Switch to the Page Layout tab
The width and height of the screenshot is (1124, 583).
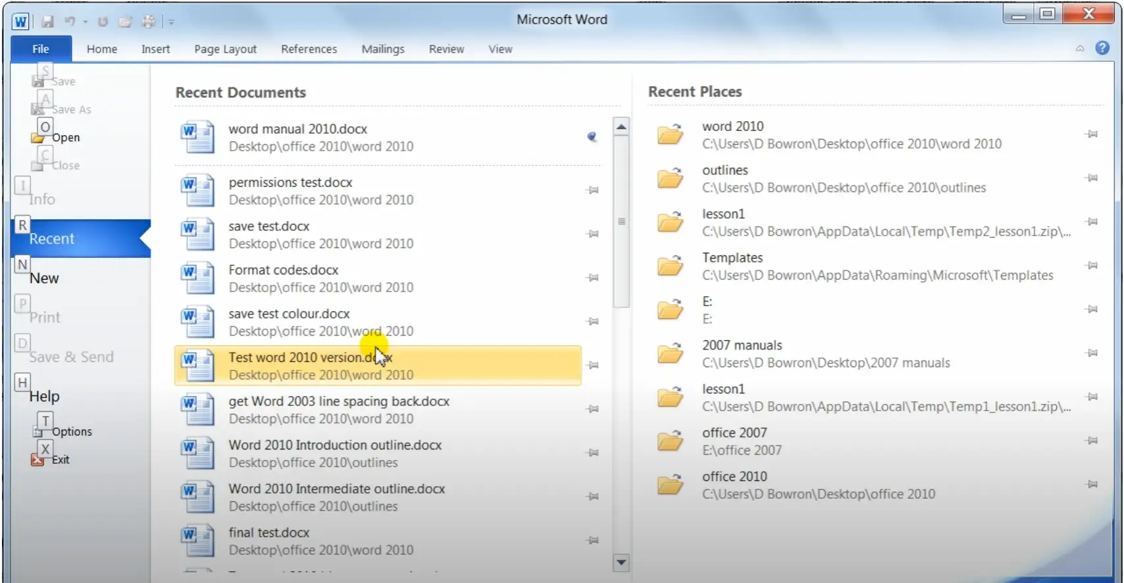pos(225,49)
